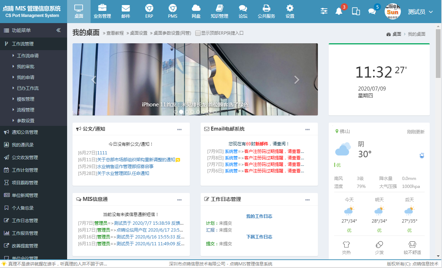
Task: Open the chat messages icon with badge 5
Action: tap(372, 11)
